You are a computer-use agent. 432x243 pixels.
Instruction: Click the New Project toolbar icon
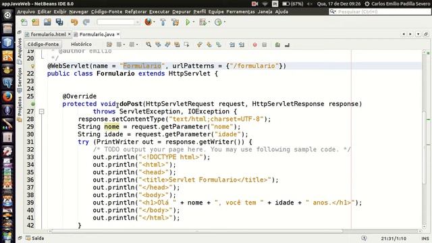[36, 22]
